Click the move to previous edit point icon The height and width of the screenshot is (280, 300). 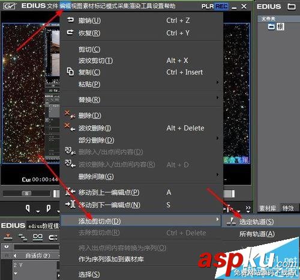point(70,192)
